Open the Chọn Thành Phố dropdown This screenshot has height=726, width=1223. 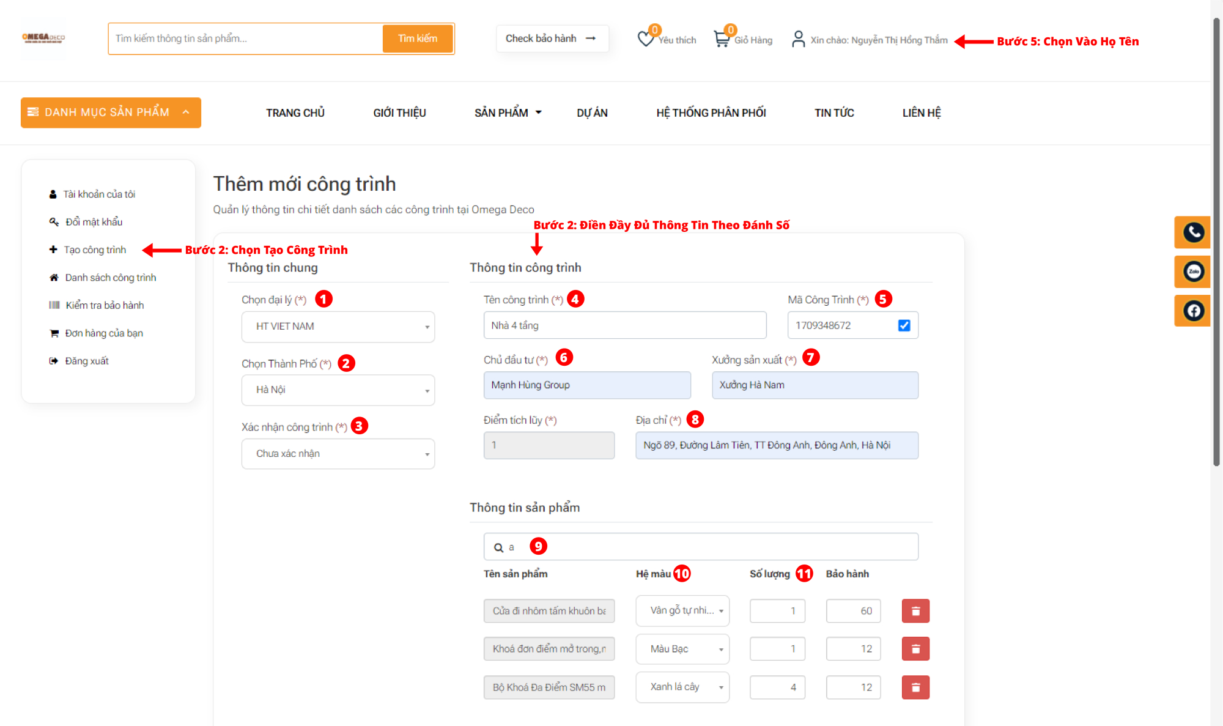point(338,390)
